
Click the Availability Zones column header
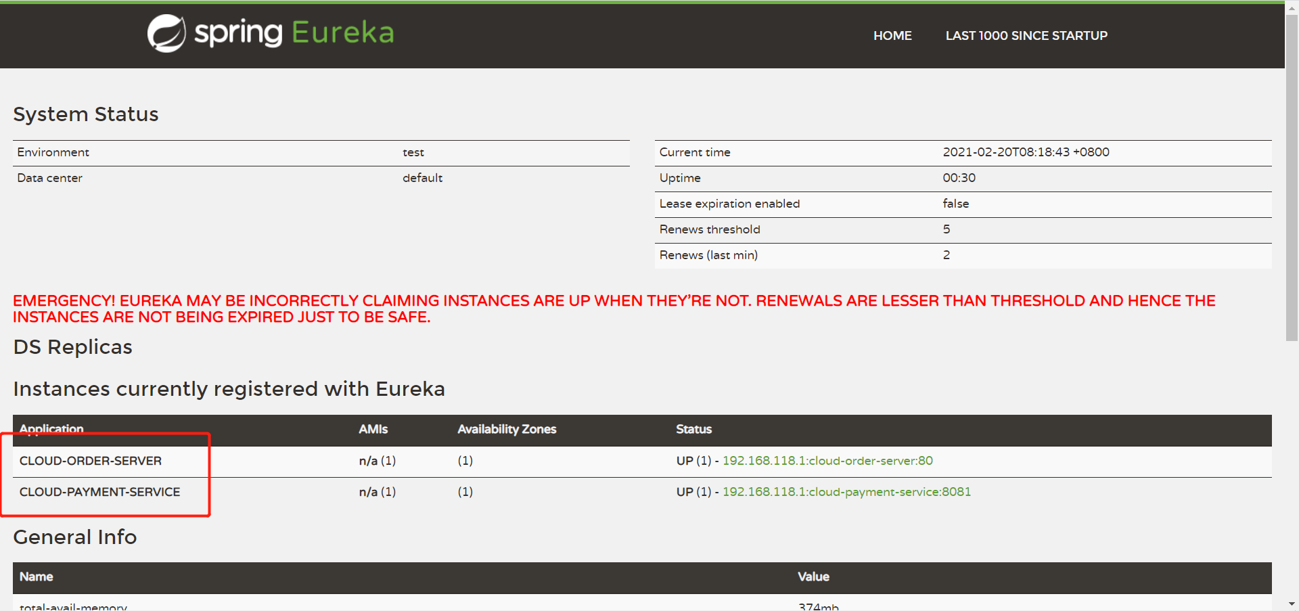point(507,429)
